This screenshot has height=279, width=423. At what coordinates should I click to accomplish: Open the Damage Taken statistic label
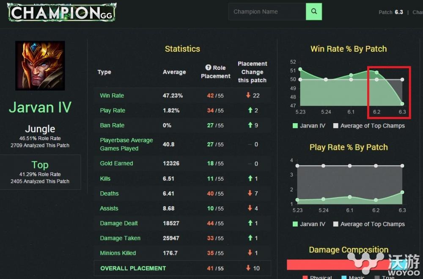[120, 238]
